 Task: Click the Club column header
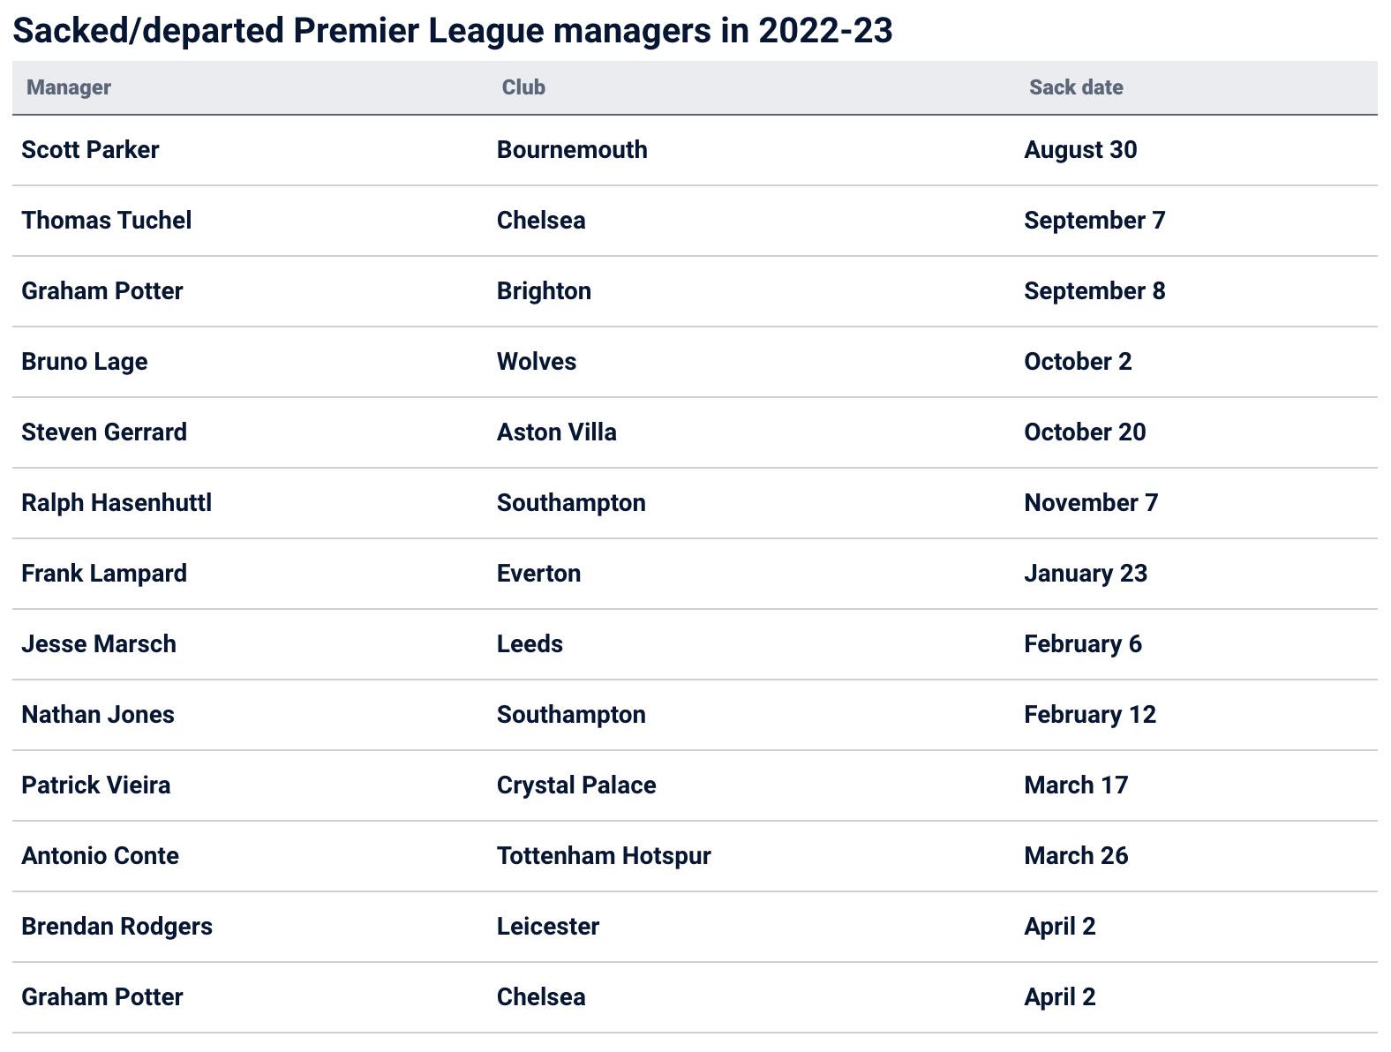(523, 87)
